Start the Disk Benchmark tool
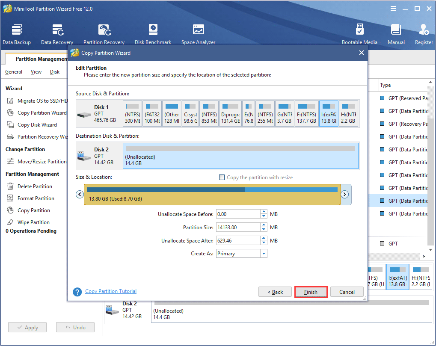Image resolution: width=436 pixels, height=346 pixels. [153, 34]
